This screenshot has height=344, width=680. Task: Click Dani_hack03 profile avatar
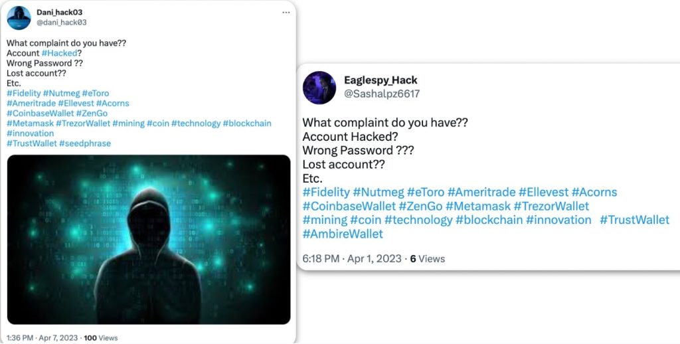tap(19, 17)
